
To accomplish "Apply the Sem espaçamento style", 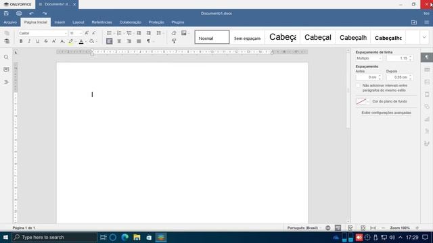I will tap(247, 37).
